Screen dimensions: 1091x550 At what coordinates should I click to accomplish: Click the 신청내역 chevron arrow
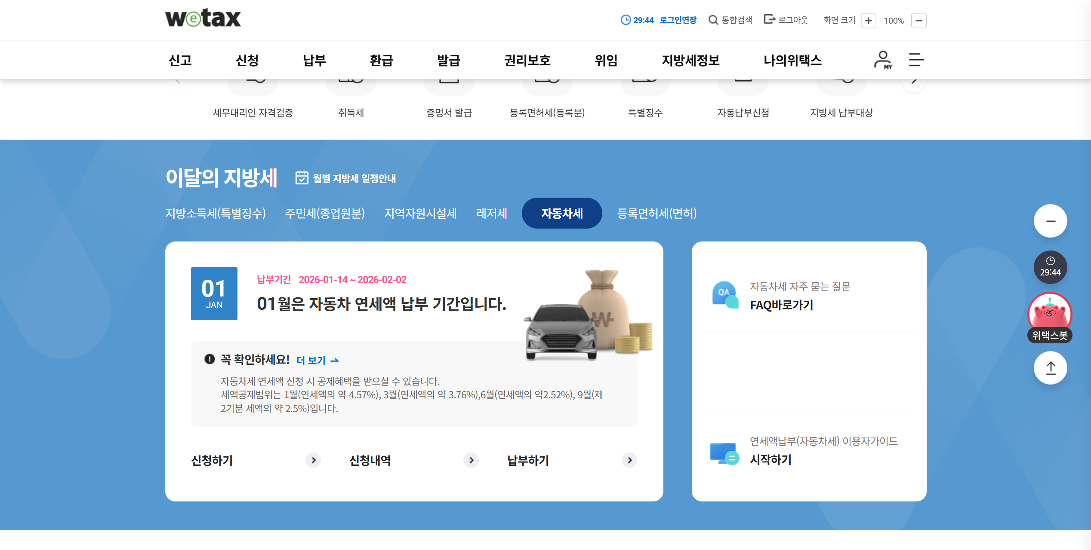click(471, 460)
